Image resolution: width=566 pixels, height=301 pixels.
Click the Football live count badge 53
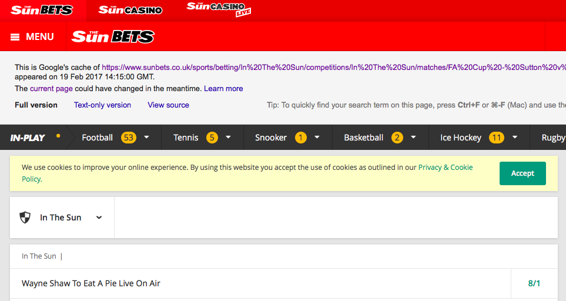coord(129,138)
